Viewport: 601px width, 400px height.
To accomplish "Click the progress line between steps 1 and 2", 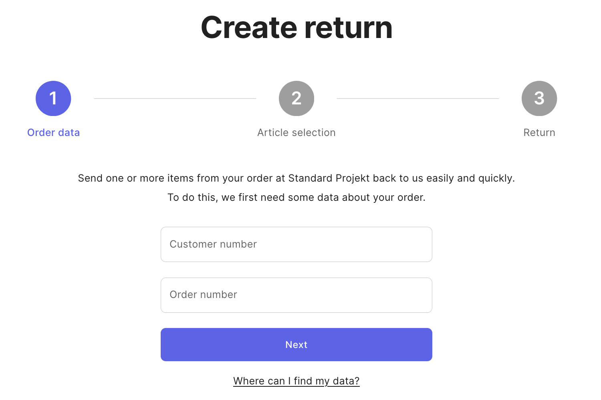I will [x=175, y=98].
